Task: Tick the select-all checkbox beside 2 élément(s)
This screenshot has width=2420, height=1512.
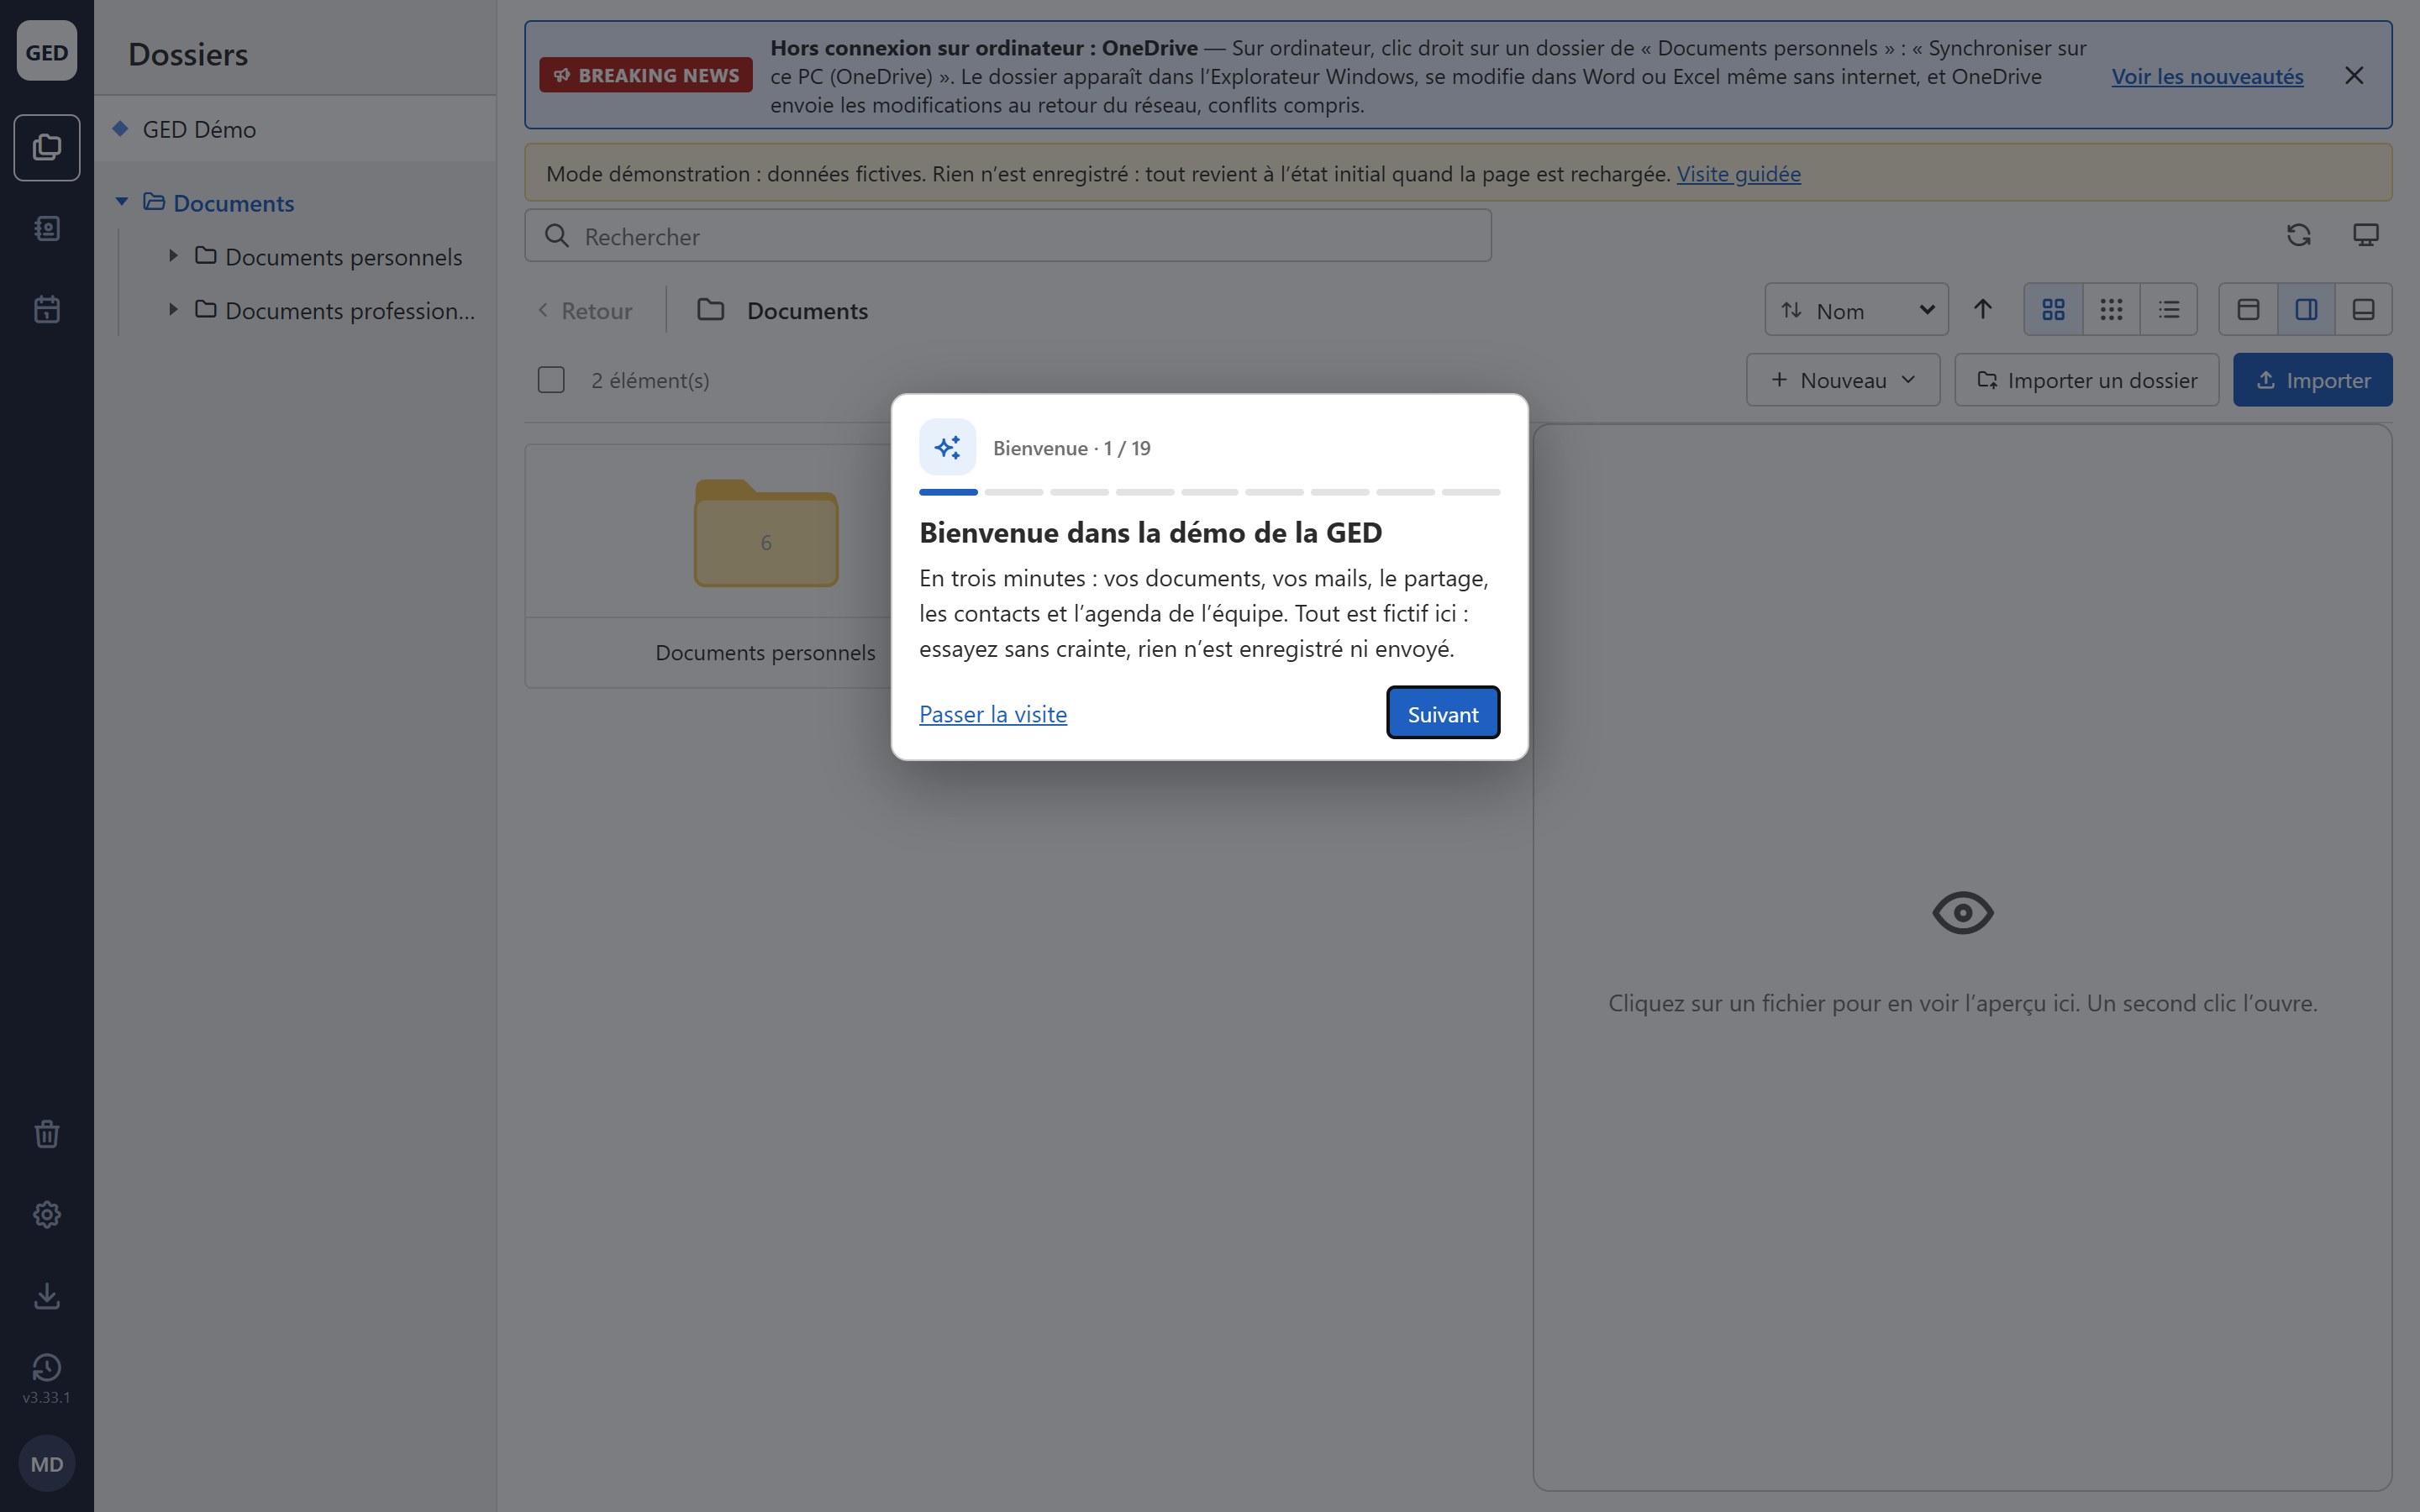Action: pyautogui.click(x=551, y=380)
